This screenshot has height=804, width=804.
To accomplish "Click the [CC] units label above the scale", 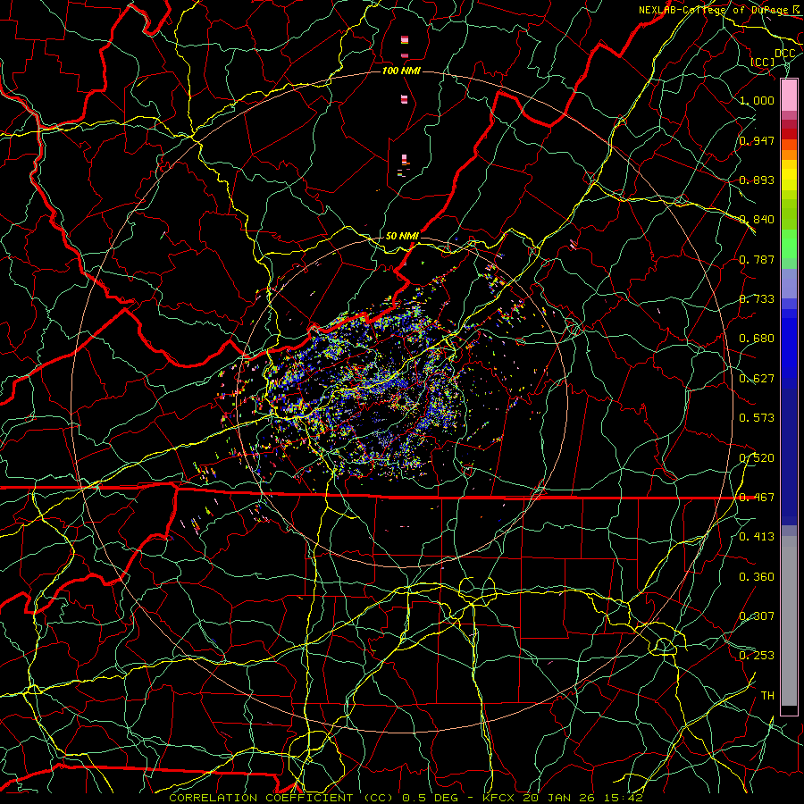I will click(763, 62).
